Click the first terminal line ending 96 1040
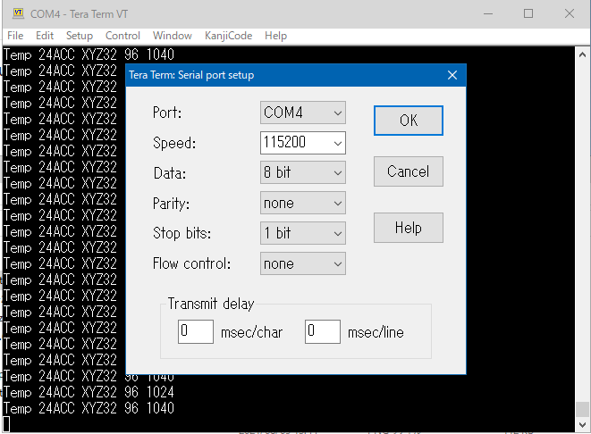This screenshot has width=591, height=434. (89, 54)
